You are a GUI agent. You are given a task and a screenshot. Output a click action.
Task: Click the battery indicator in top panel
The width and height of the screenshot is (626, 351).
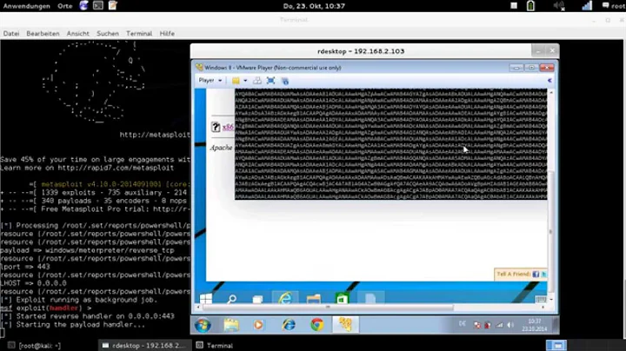pos(530,5)
